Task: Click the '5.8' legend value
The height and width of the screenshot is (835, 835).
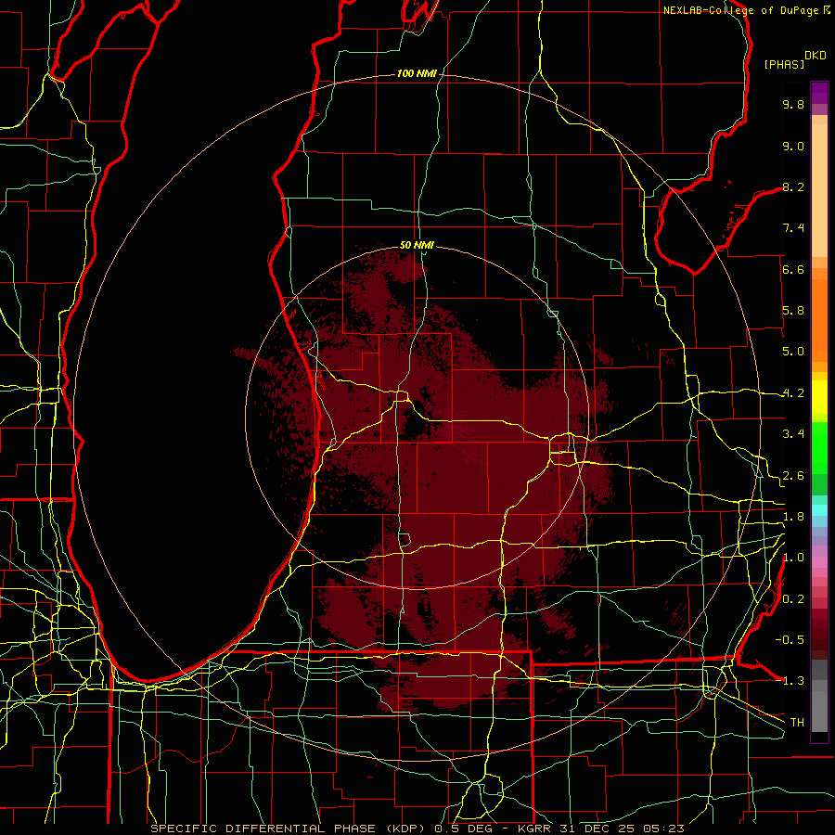Action: tap(793, 311)
